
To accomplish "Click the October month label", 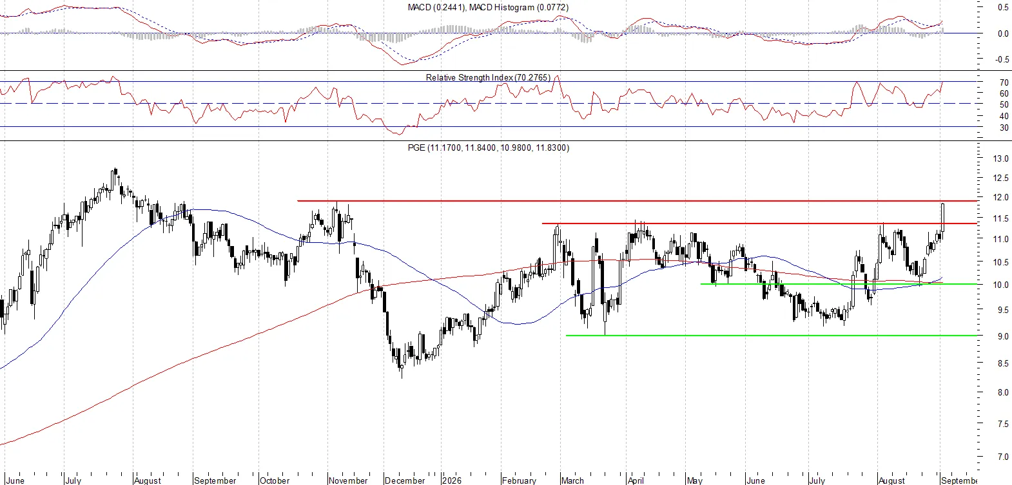I will pos(275,480).
